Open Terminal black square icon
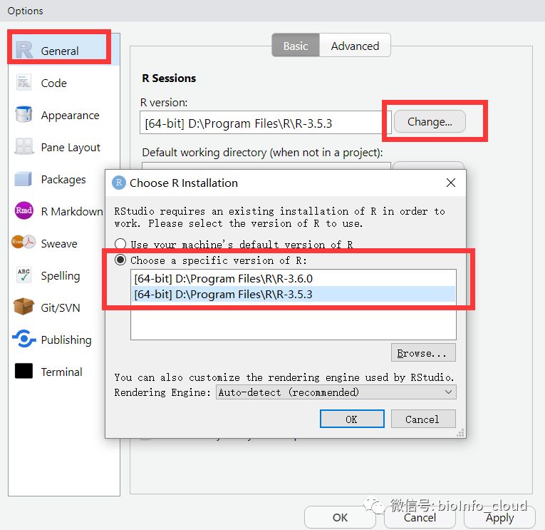Image resolution: width=545 pixels, height=530 pixels. [x=24, y=371]
